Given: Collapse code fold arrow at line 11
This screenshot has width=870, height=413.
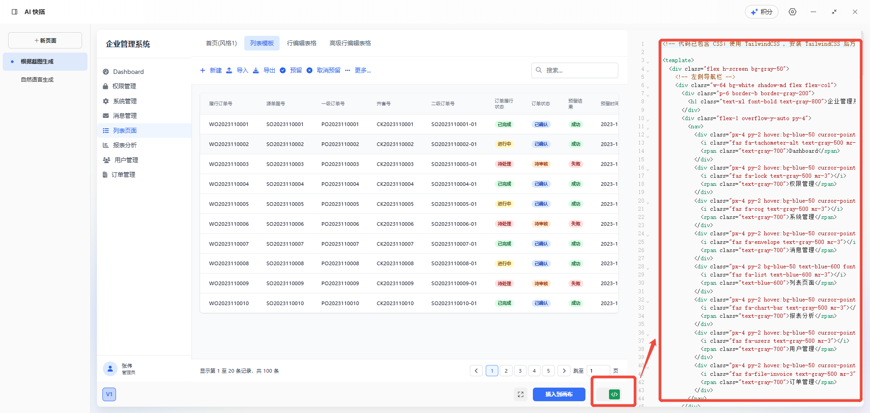Looking at the screenshot, I should pyautogui.click(x=648, y=128).
